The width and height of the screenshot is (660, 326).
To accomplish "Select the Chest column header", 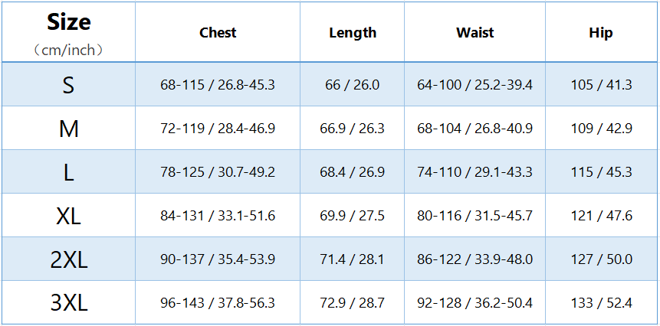I will click(218, 33).
